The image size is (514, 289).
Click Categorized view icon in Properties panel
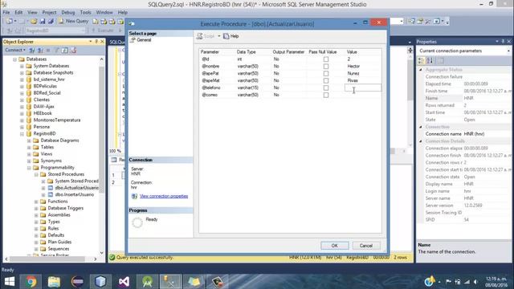coord(421,61)
